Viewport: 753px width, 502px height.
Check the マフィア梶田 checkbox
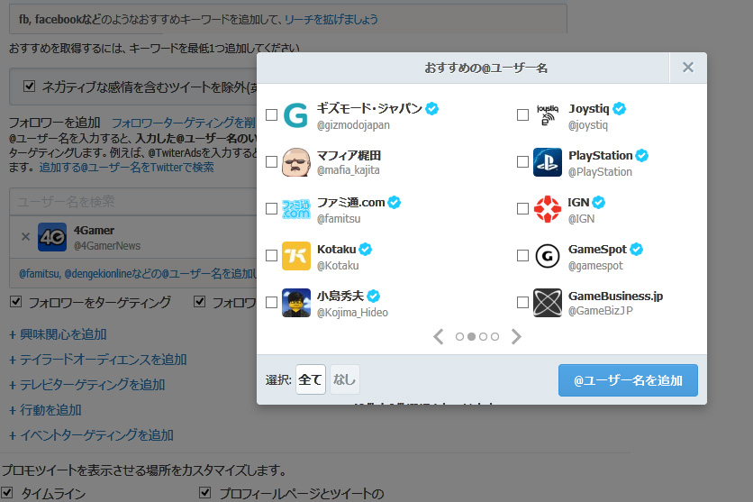(x=271, y=161)
